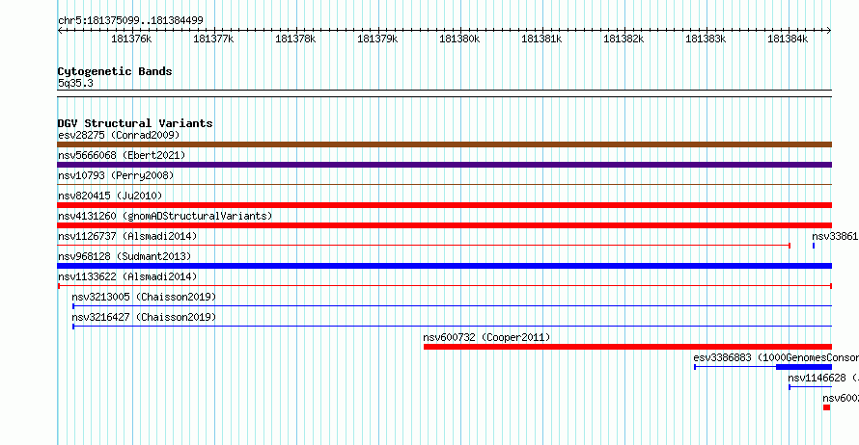Click the esv28275 (Conrad2009) label
Viewport: 859px width, 445px height.
point(119,135)
